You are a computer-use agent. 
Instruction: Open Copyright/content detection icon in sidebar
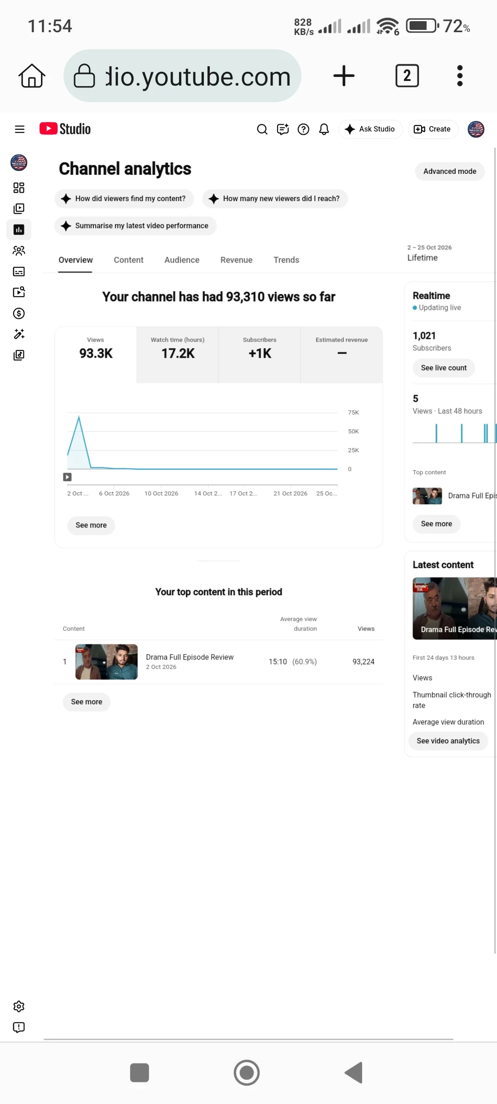pyautogui.click(x=19, y=292)
